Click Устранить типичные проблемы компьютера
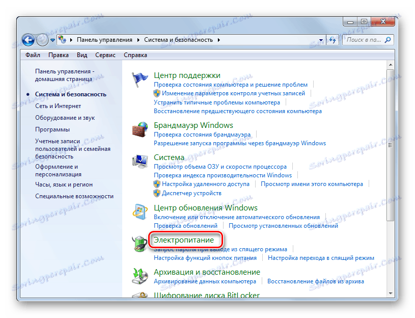Screen dimensions: 415x318 217,102
